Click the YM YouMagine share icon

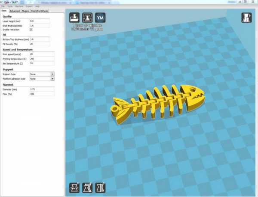tap(100, 18)
